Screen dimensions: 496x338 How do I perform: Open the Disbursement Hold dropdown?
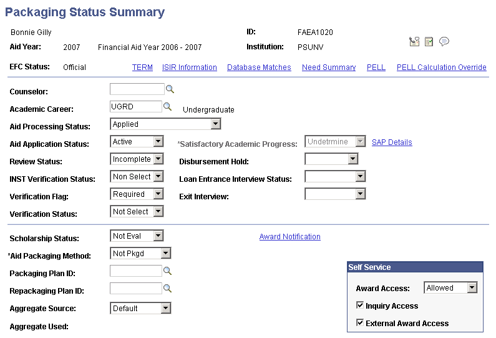pyautogui.click(x=331, y=159)
